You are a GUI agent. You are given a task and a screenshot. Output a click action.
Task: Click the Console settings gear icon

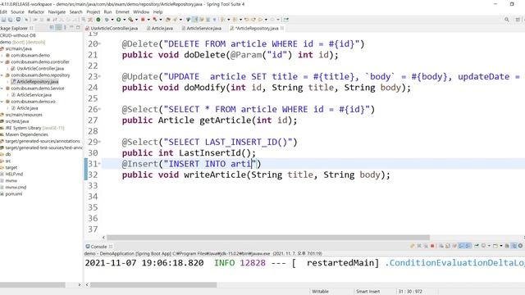[520, 246]
